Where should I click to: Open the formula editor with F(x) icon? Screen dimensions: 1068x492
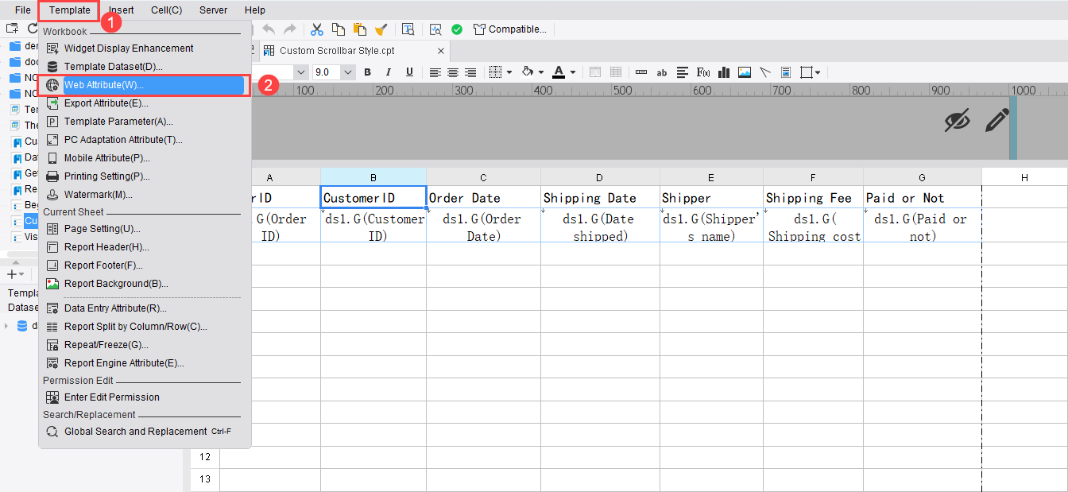coord(702,72)
